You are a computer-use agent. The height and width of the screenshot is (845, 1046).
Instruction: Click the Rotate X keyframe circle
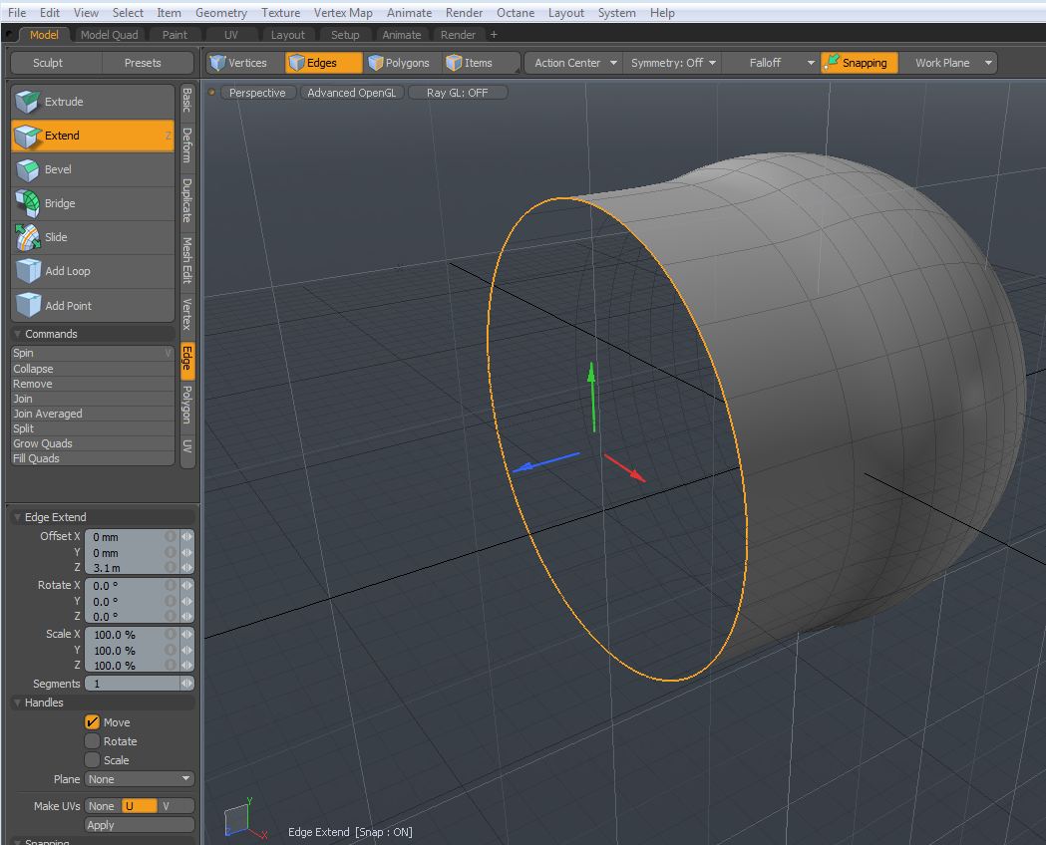(171, 585)
